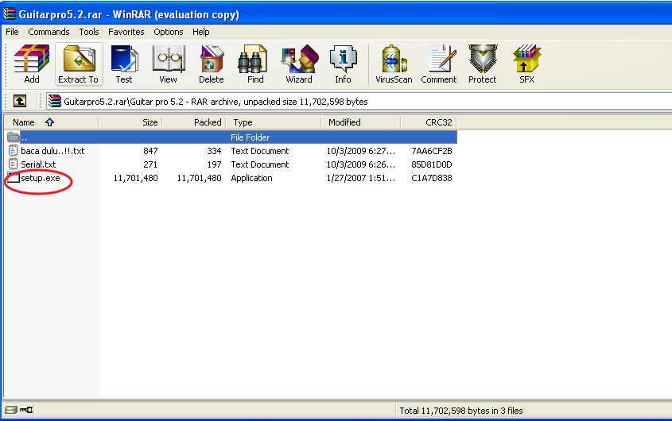This screenshot has height=421, width=672.
Task: Sort by Type column header
Action: tap(274, 122)
